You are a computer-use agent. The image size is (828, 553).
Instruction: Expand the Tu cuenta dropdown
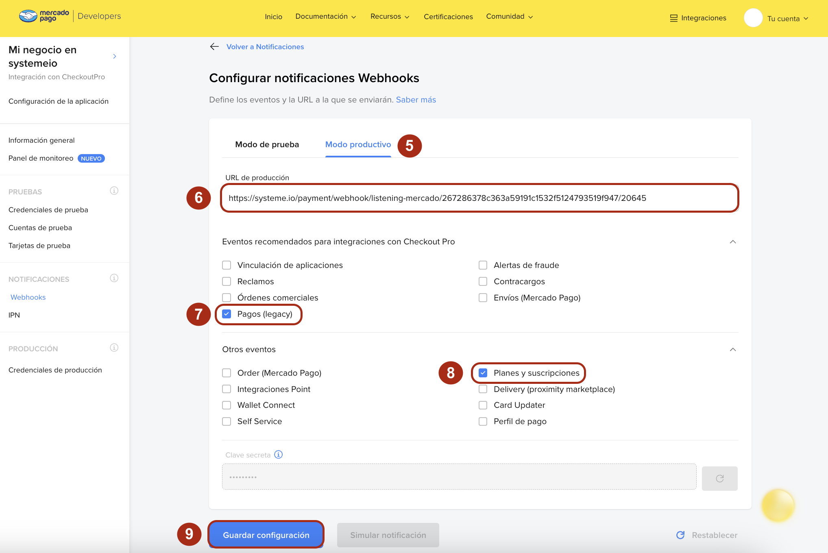[x=788, y=19]
